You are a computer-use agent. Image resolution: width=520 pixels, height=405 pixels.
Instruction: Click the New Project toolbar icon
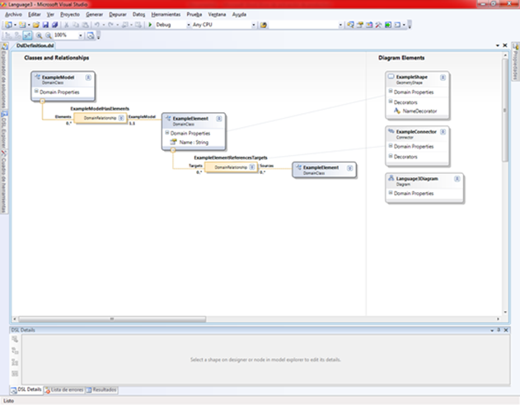click(8, 25)
